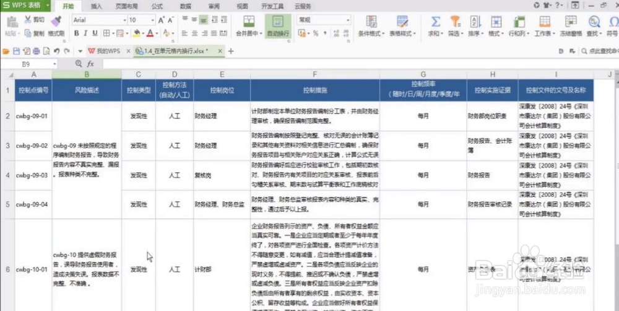
Task: Click the Paste (粘贴) icon
Action: [12, 23]
